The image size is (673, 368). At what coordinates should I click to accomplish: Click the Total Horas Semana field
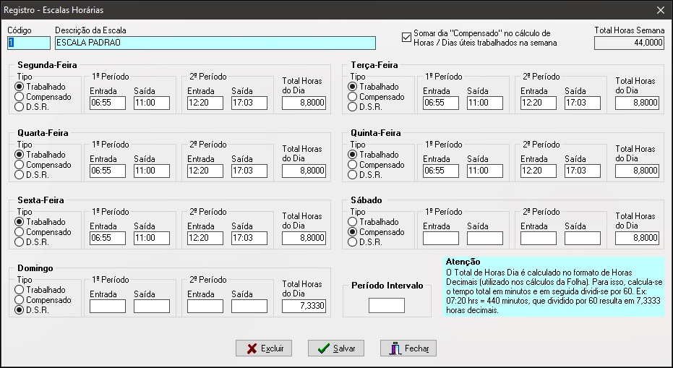(x=629, y=43)
